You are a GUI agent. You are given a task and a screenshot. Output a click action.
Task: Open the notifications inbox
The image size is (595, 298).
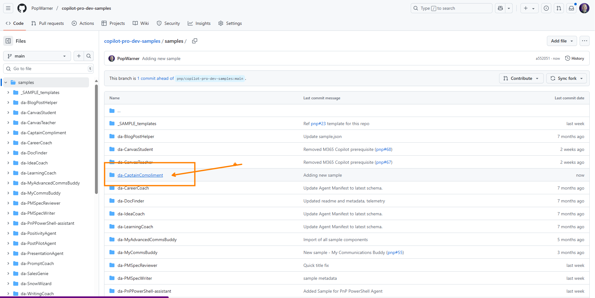point(571,8)
